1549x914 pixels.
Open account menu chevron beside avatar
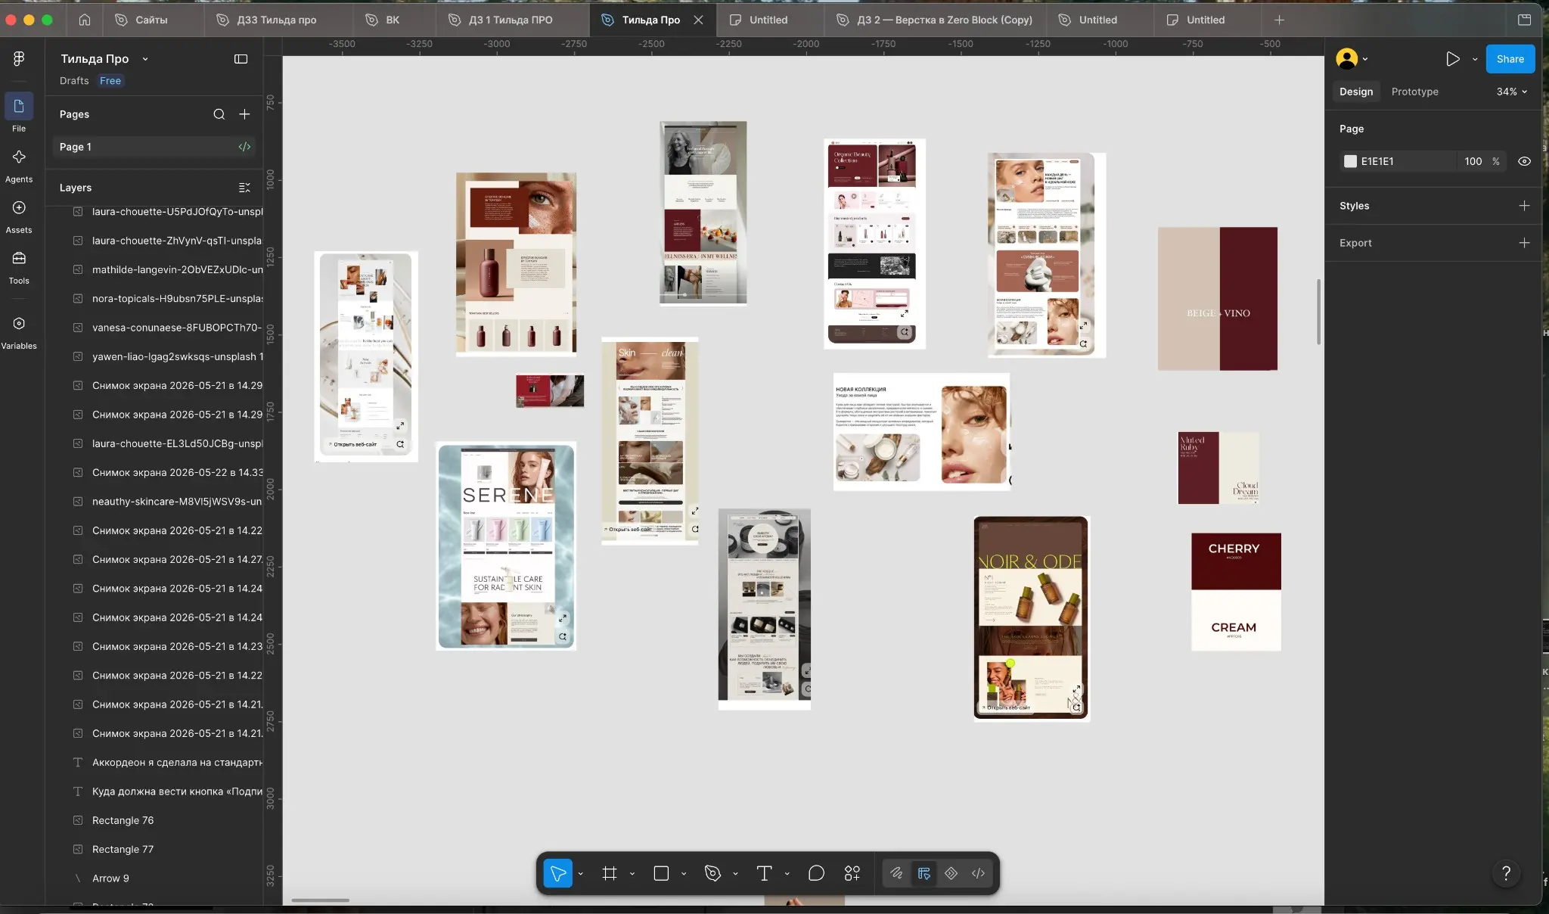1365,59
